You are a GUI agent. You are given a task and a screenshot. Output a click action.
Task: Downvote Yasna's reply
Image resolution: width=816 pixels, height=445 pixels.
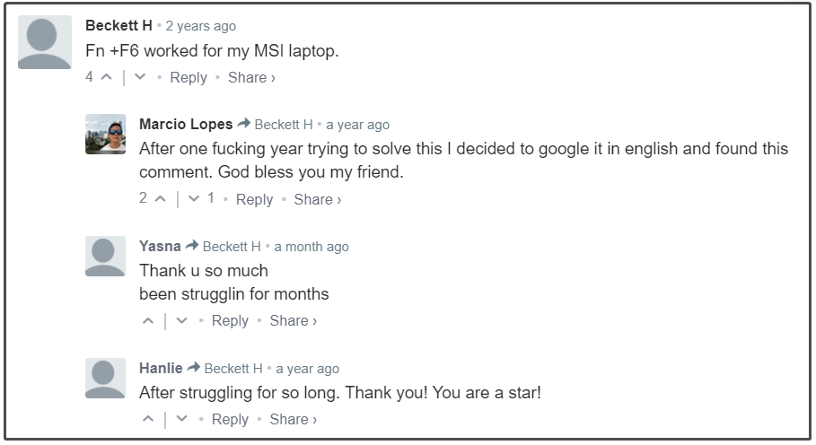(181, 321)
